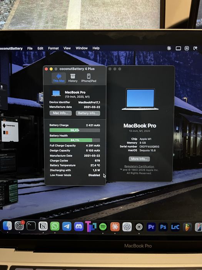The image size is (202, 270).
Task: Open ChatGPT from the dock
Action: click(127, 227)
